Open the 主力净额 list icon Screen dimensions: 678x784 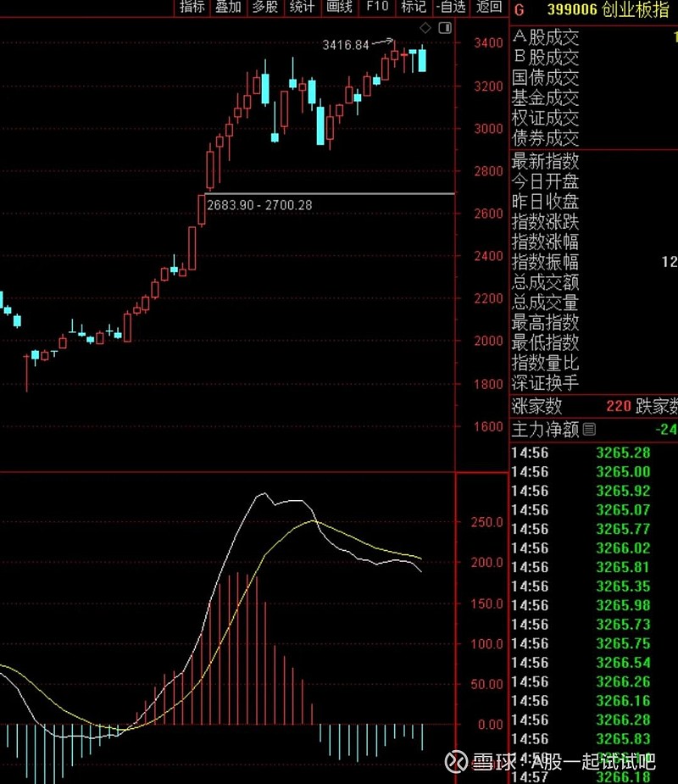coord(590,429)
